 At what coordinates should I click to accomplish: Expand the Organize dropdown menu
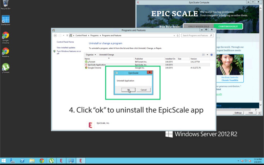tap(91, 55)
